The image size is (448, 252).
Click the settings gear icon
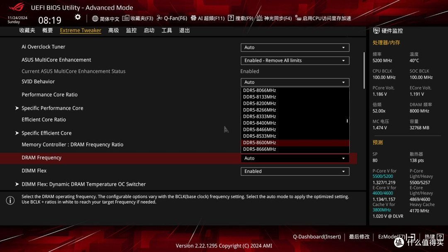pyautogui.click(x=78, y=17)
